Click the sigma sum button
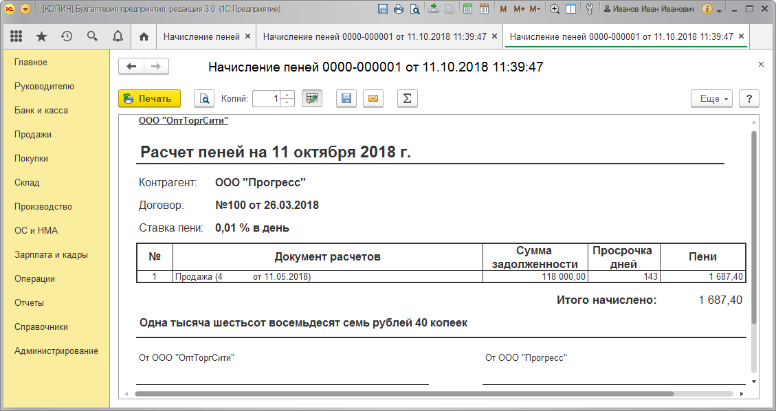 click(x=408, y=98)
